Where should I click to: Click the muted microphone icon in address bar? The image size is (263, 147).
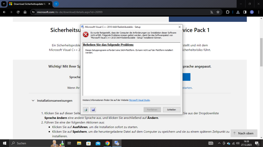(x=211, y=12)
